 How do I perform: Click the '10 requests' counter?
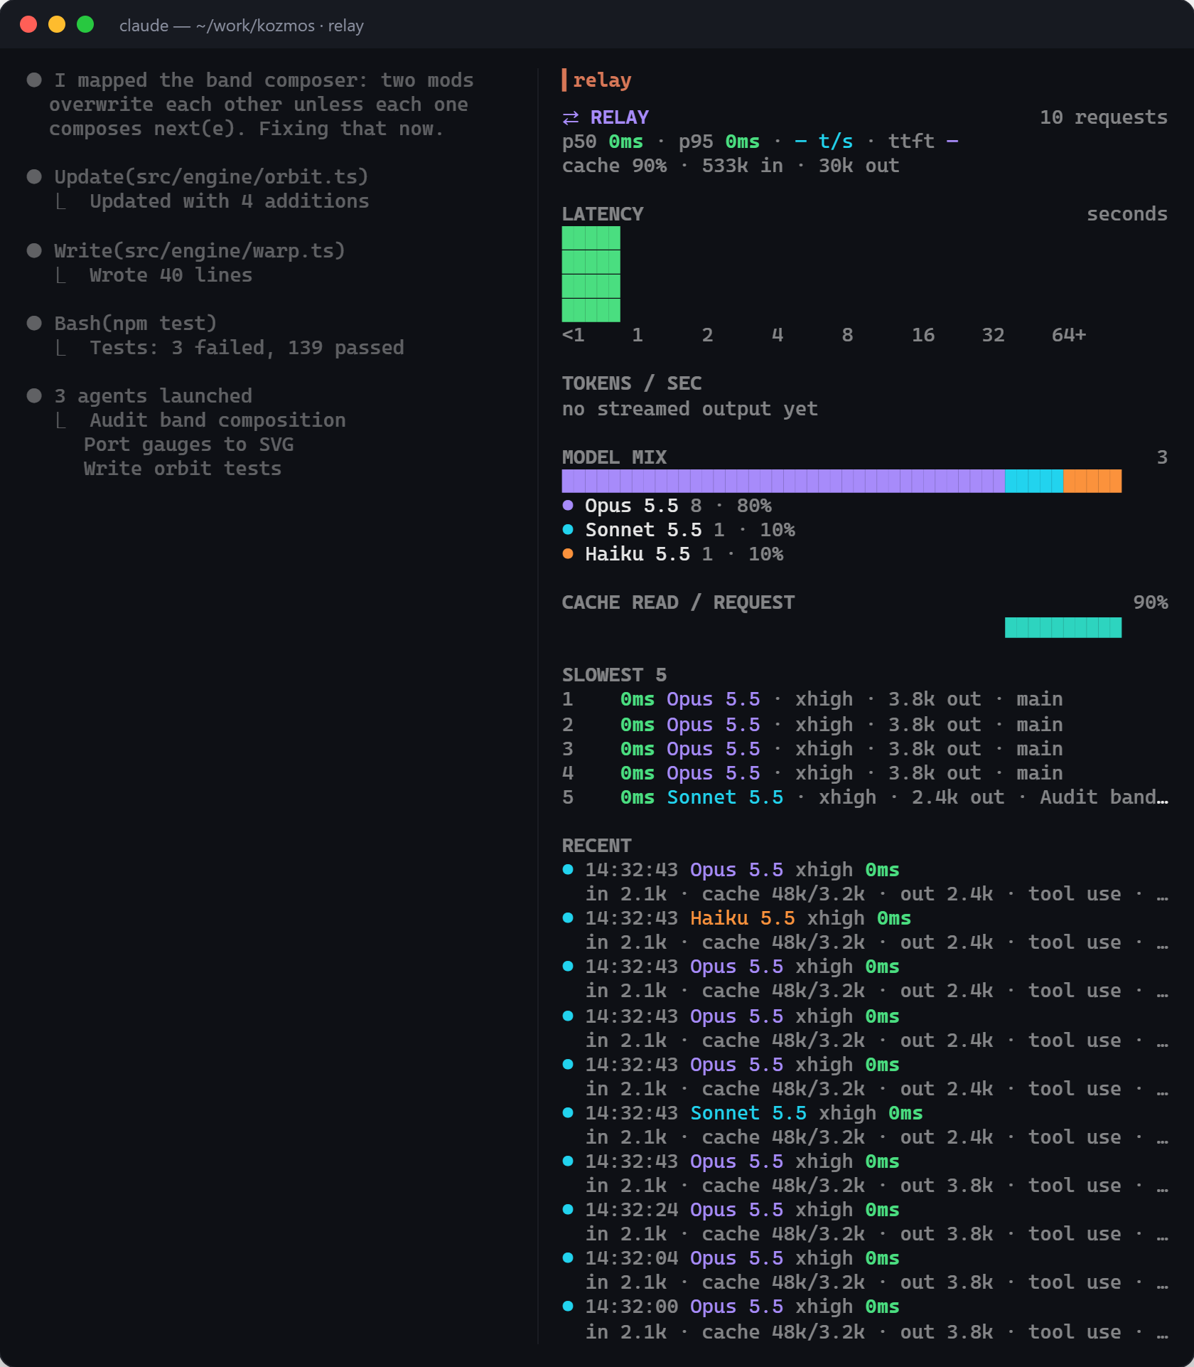[x=1104, y=117]
